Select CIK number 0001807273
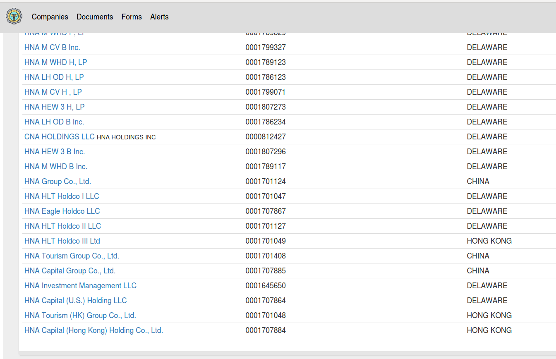 (x=266, y=107)
